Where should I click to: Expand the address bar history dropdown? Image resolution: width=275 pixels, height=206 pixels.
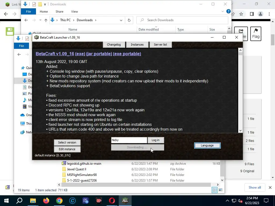[x=121, y=20]
